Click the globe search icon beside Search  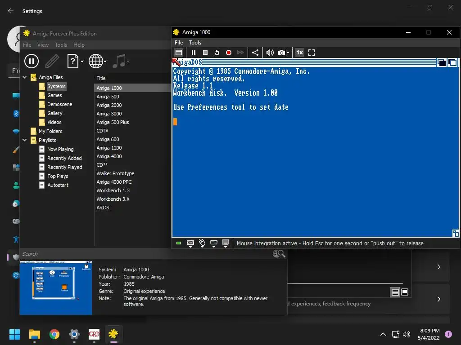(x=279, y=254)
